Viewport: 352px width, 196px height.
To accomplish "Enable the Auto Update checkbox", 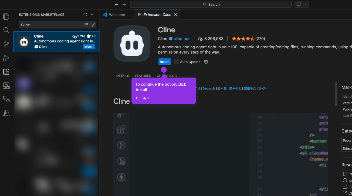I will [x=176, y=62].
